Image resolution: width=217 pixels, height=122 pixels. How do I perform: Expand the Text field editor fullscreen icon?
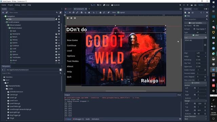pos(205,45)
